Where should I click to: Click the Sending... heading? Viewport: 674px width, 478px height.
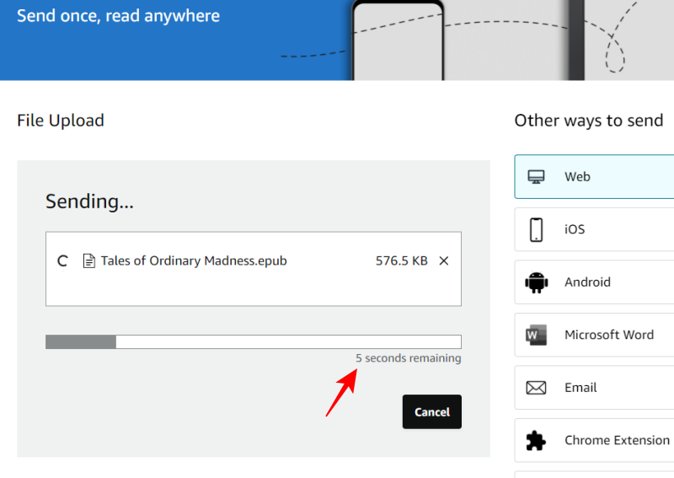click(89, 201)
